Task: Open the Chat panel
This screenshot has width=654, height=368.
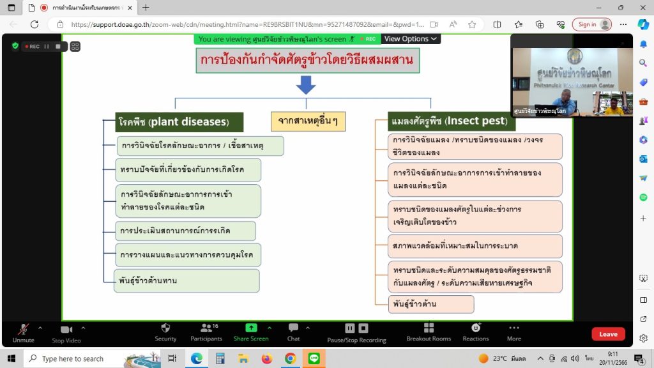Action: click(293, 328)
